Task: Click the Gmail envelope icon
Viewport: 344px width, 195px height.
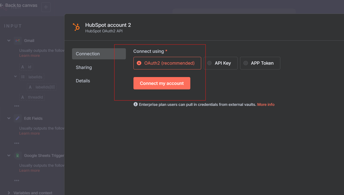Action: [17, 40]
